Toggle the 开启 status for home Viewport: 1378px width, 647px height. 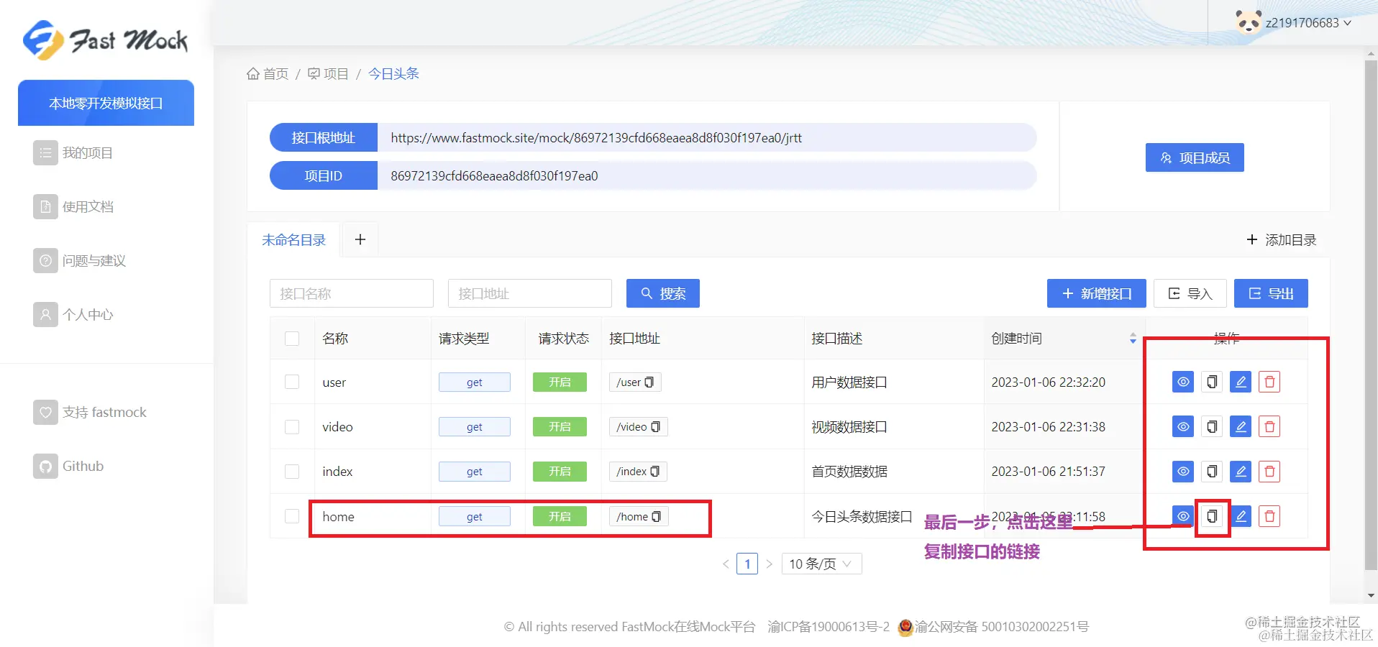point(560,516)
